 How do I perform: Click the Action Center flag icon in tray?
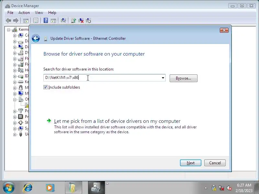coord(214,188)
